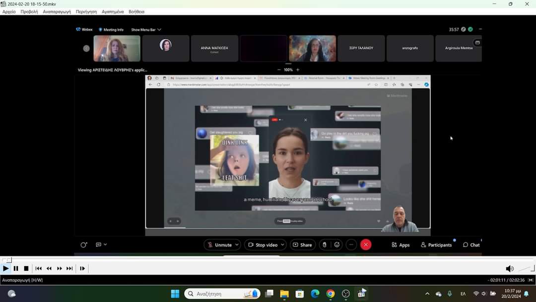Open Meeting Info in Webex

pos(111,30)
